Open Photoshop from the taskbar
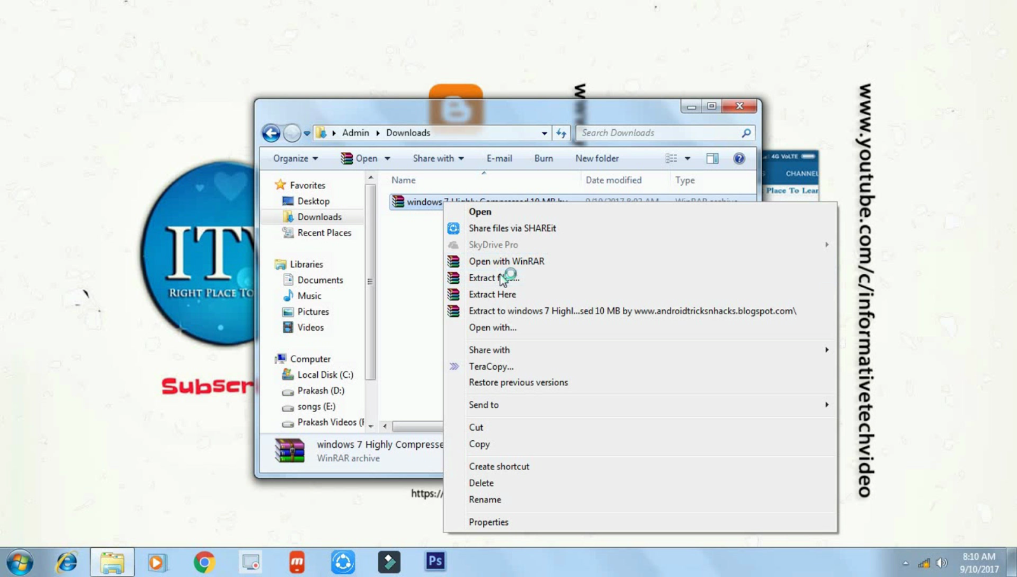 pos(435,562)
